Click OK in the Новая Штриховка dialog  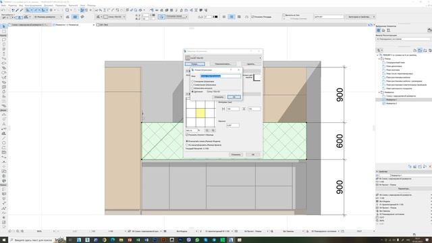[x=234, y=97]
